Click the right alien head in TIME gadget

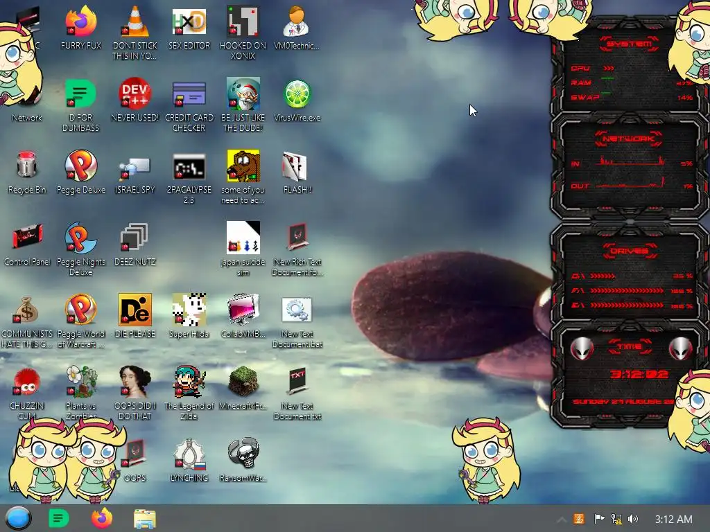pyautogui.click(x=681, y=348)
